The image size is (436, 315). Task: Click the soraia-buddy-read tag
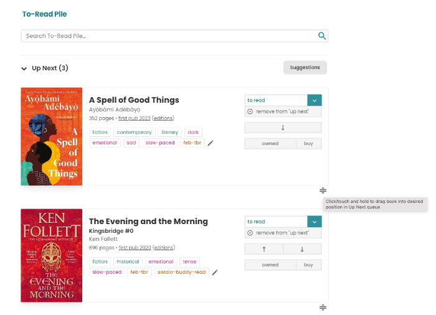pos(182,273)
